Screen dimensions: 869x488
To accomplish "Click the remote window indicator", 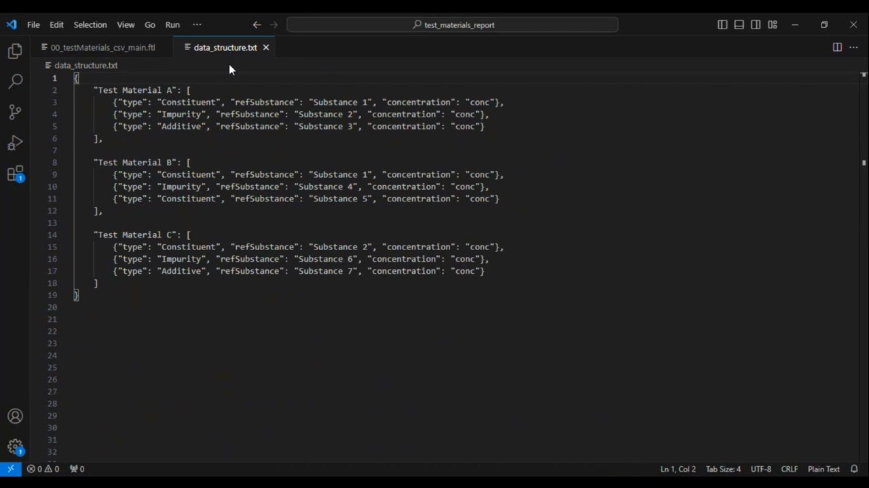I will tap(11, 469).
